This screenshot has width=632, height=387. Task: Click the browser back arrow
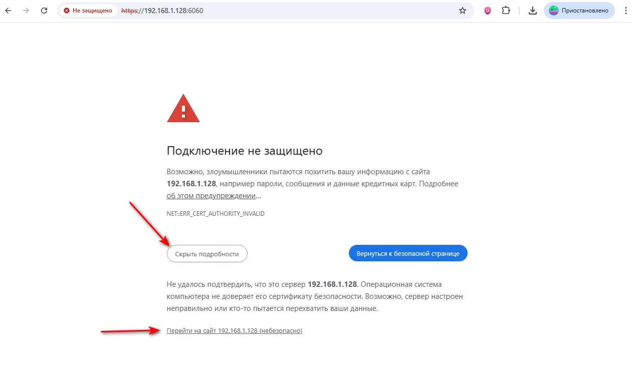click(x=9, y=11)
